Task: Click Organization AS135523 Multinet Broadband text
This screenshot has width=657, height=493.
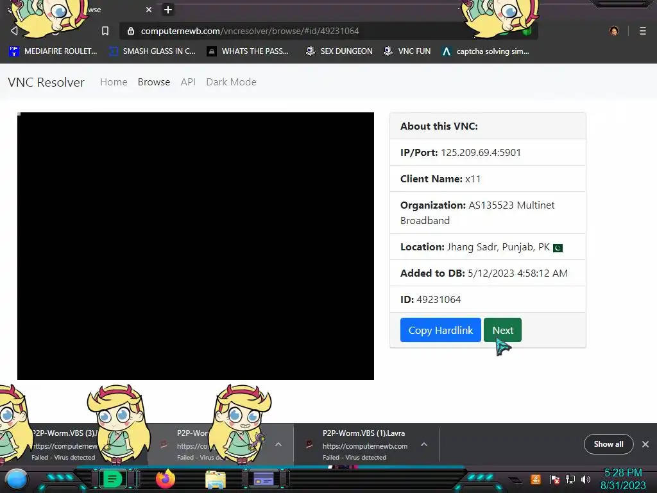Action: click(x=477, y=213)
